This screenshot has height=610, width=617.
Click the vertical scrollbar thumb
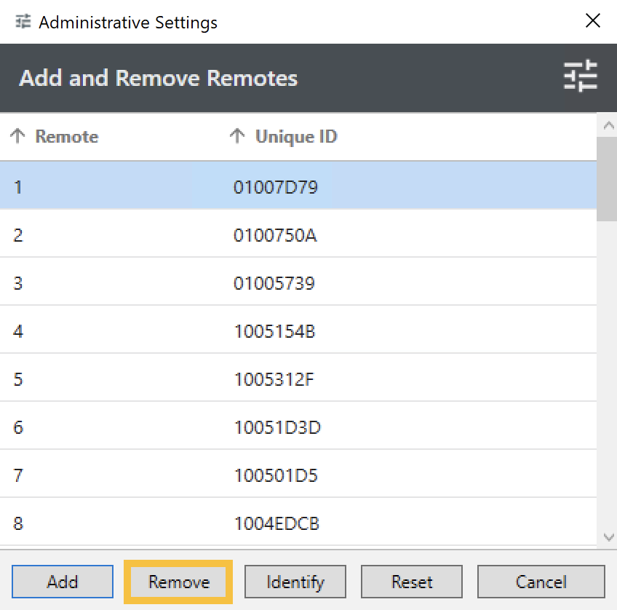pyautogui.click(x=606, y=178)
